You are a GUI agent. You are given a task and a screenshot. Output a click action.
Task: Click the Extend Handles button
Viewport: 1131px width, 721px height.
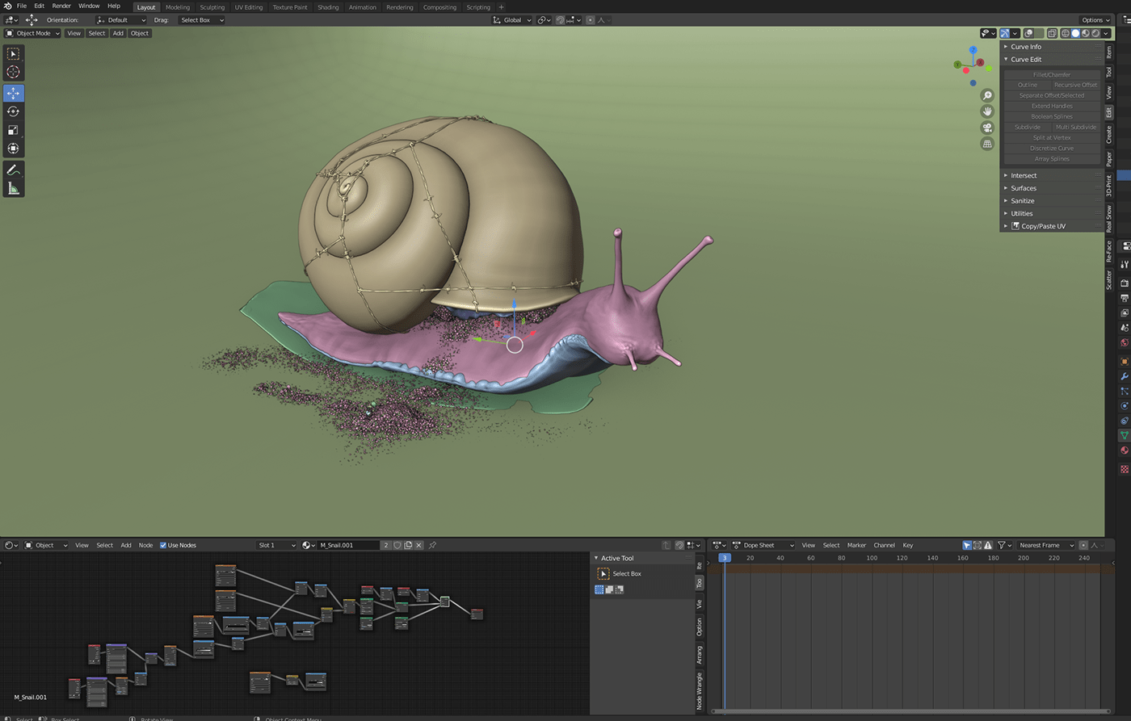click(x=1051, y=106)
